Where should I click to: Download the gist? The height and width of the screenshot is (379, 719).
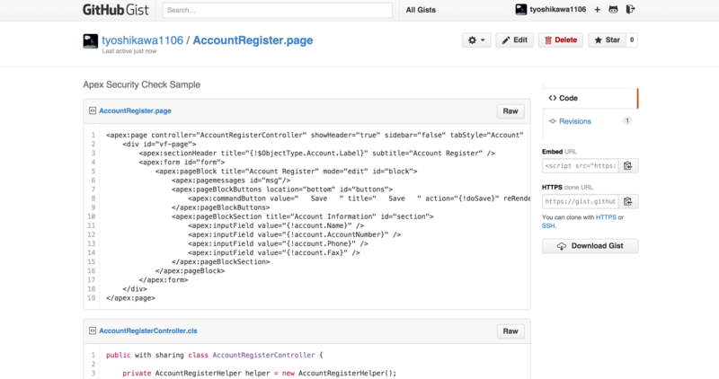590,246
